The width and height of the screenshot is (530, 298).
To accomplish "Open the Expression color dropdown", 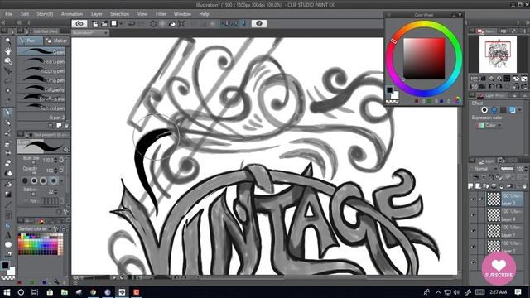I will [489, 125].
